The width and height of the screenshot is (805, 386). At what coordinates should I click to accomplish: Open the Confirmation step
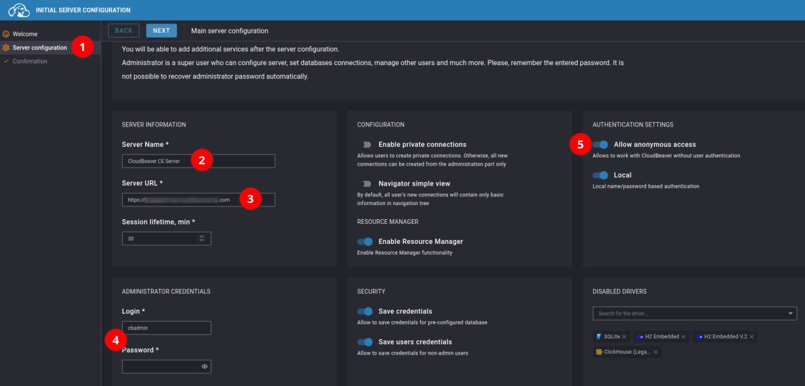point(50,61)
